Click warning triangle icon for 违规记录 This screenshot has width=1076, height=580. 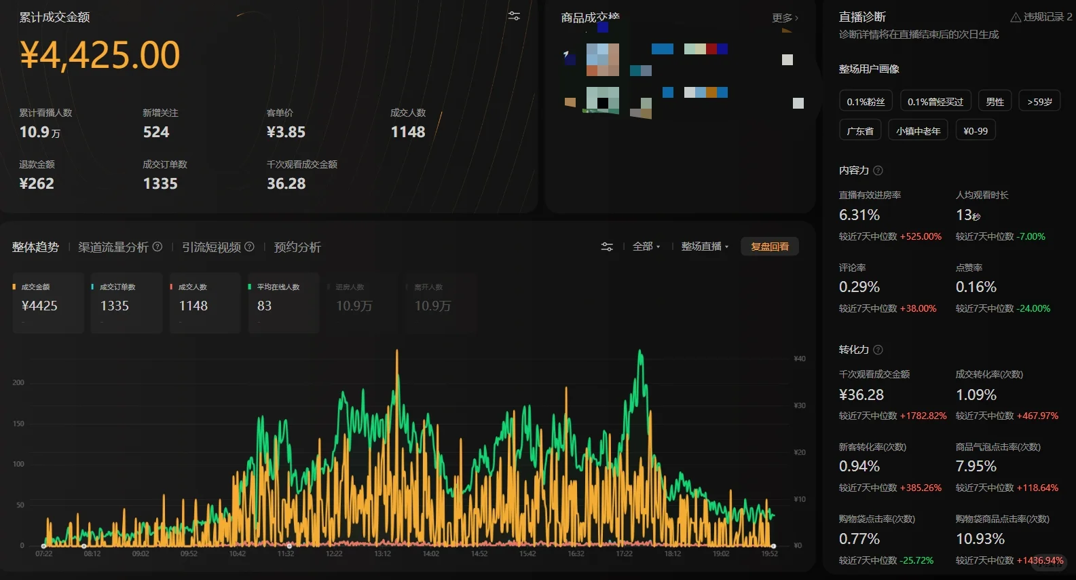pyautogui.click(x=1016, y=17)
